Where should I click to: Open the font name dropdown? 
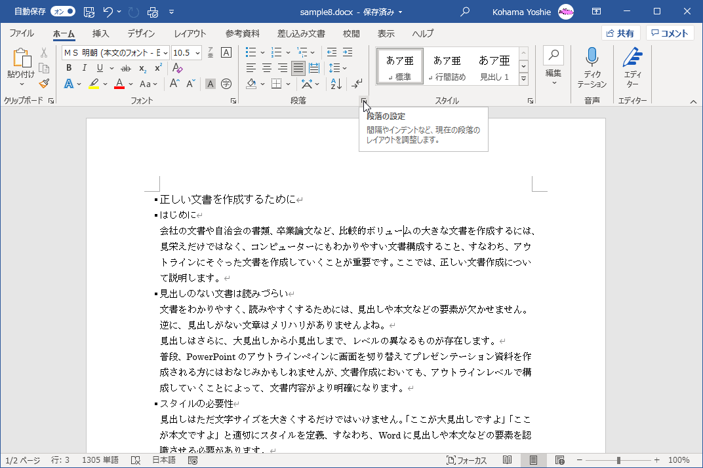(165, 53)
